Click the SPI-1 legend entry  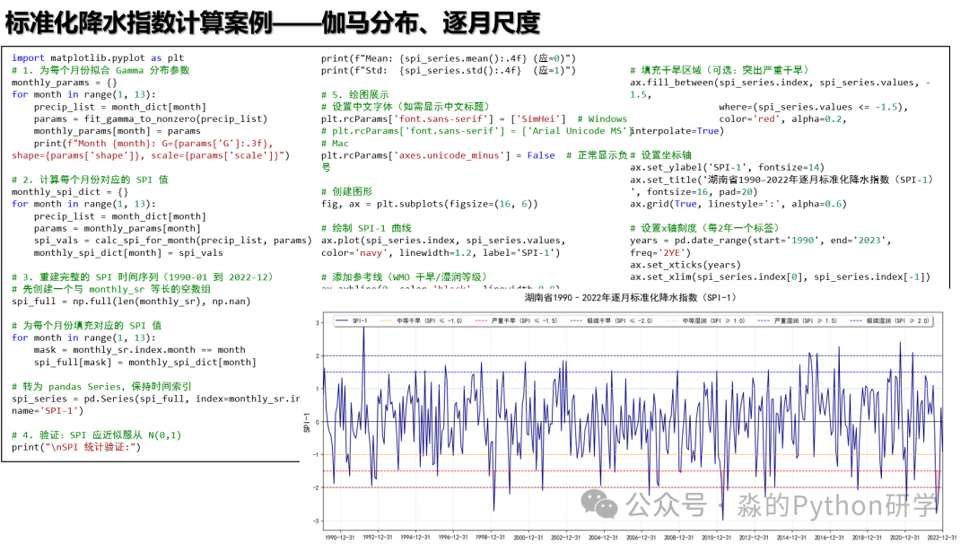coord(352,320)
